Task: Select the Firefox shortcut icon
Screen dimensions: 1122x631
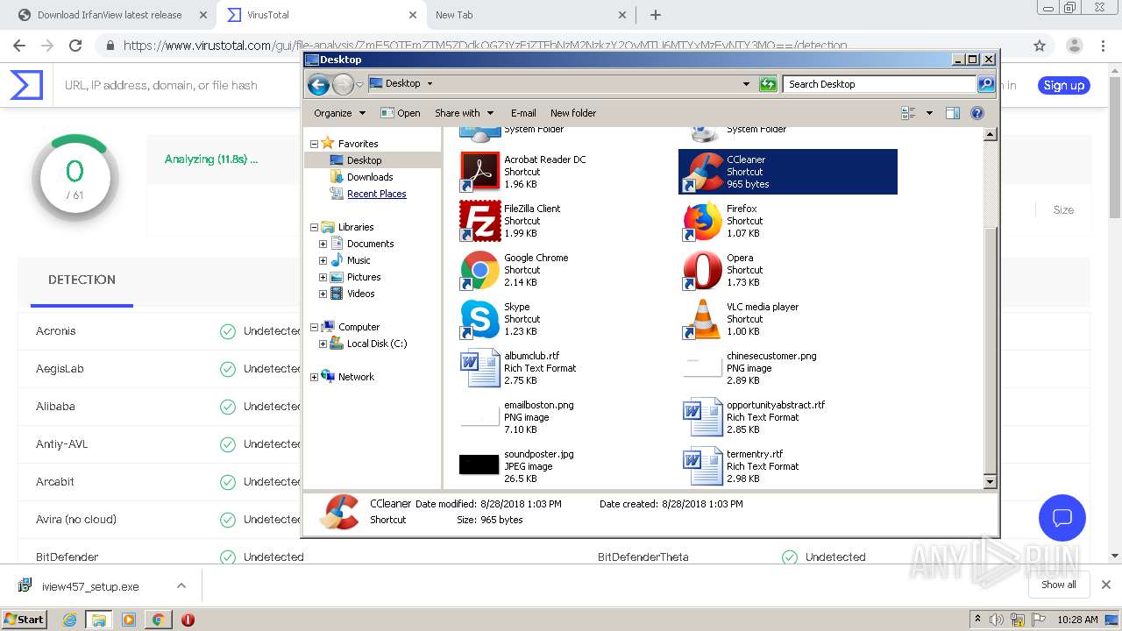Action: coord(703,221)
